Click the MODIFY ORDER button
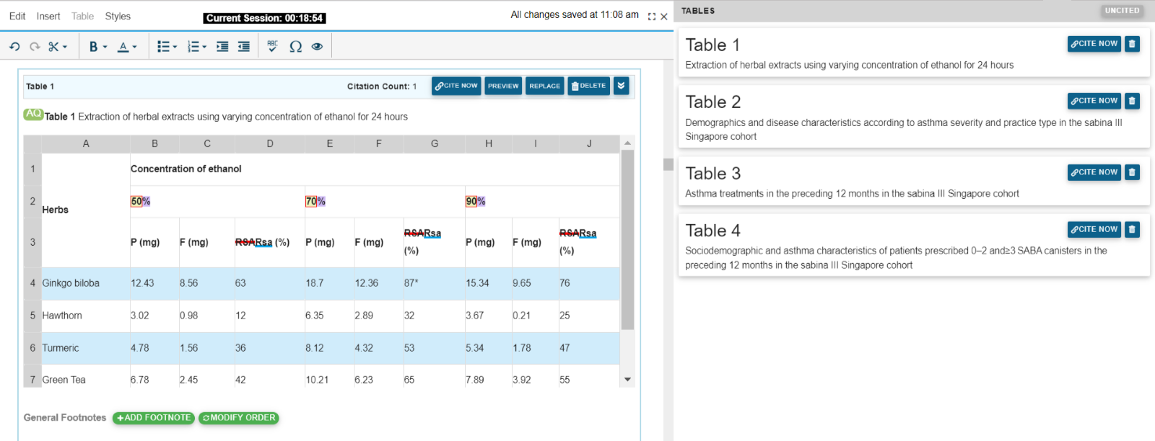The image size is (1155, 441). 239,418
